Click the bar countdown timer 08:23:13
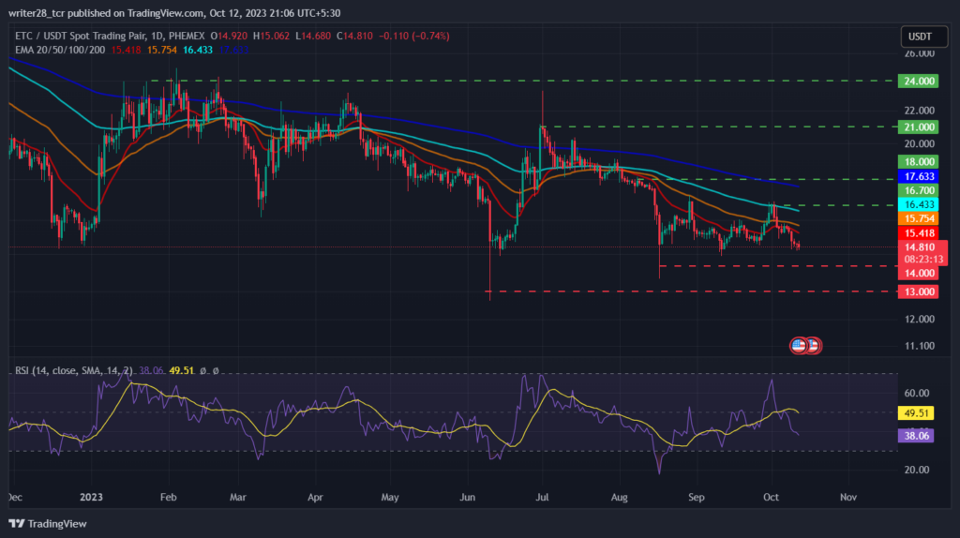Image resolution: width=960 pixels, height=538 pixels. click(923, 260)
